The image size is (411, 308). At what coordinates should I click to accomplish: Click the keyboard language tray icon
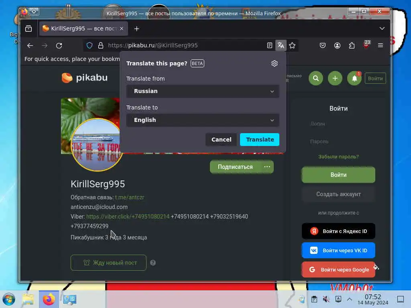coord(338,299)
